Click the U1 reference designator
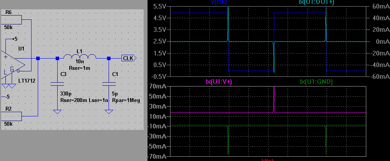 point(21,48)
